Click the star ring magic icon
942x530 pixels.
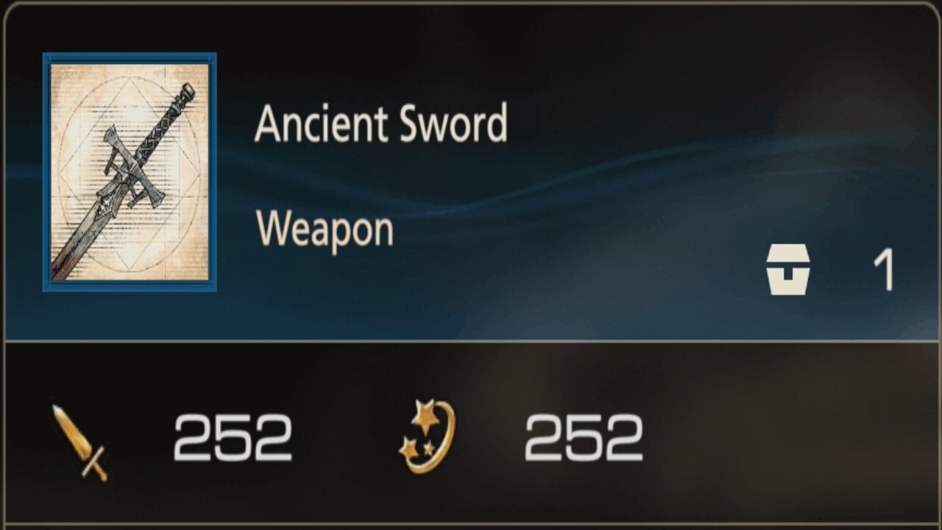point(428,437)
